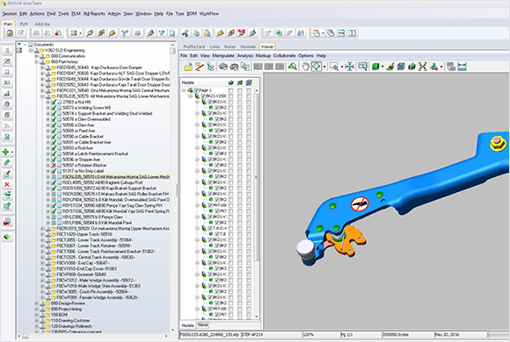510x342 pixels.
Task: Collapse the 060-Part-history folder
Action: pyautogui.click(x=36, y=61)
